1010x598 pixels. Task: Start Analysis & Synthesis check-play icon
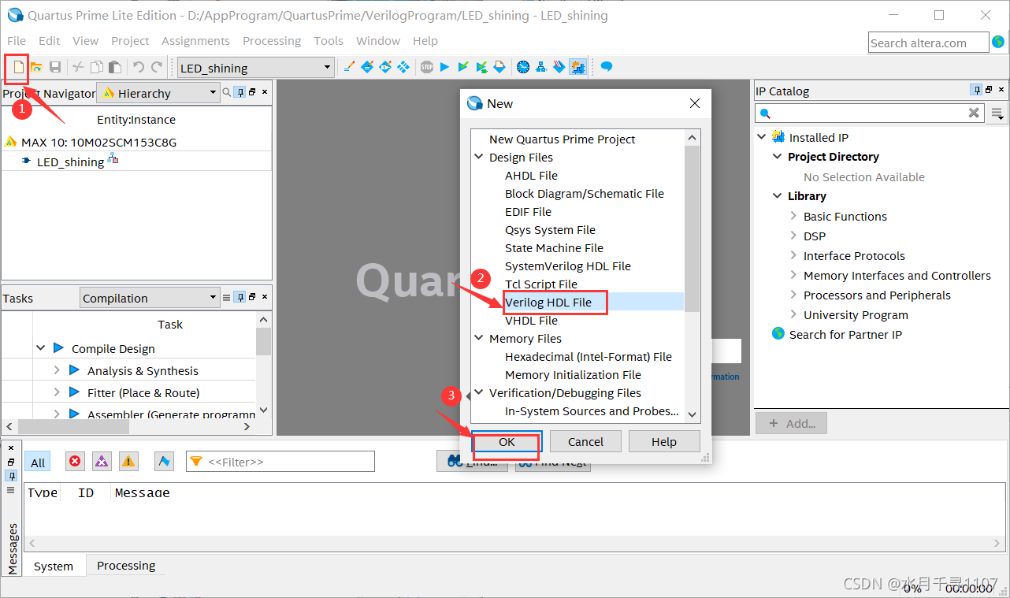point(463,67)
